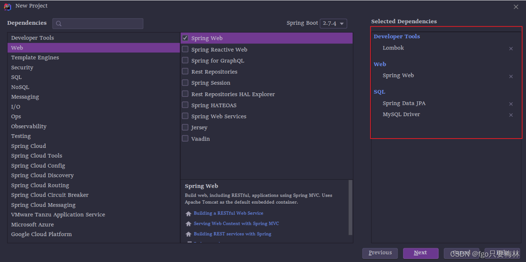
Task: Open the Template Engines category
Action: tap(94, 58)
